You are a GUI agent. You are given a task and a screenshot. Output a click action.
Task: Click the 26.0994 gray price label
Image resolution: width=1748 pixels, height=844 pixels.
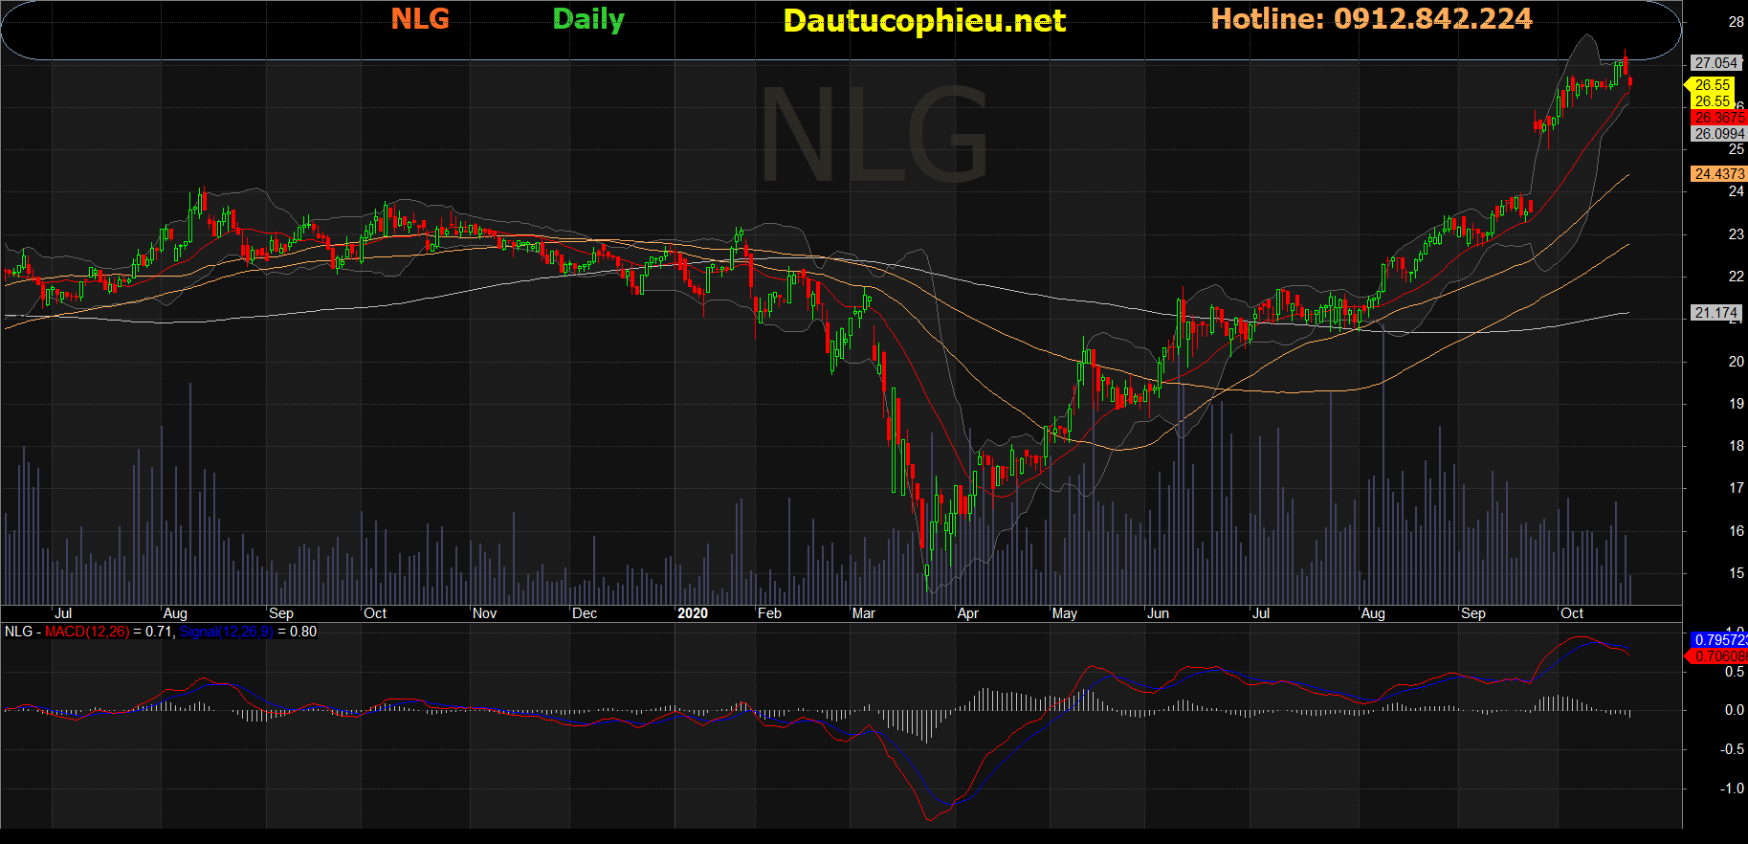(x=1719, y=134)
